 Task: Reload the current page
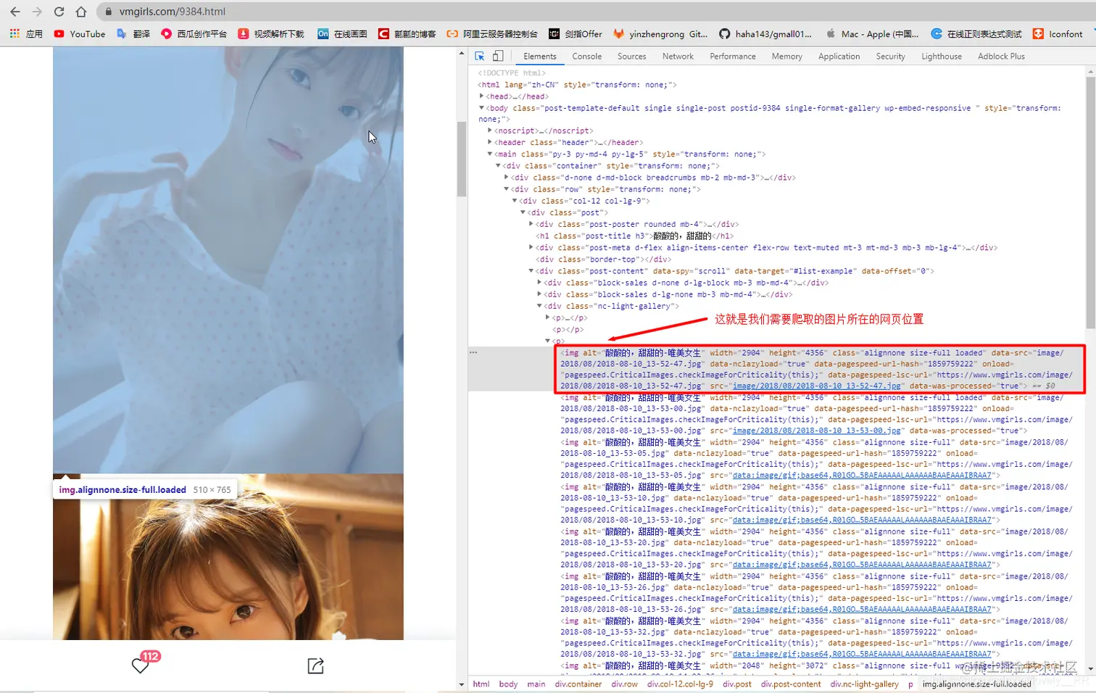point(59,12)
